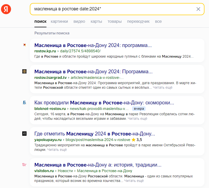Click the daily/27574.5/4898540/ URL path

pyautogui.click(x=80, y=51)
